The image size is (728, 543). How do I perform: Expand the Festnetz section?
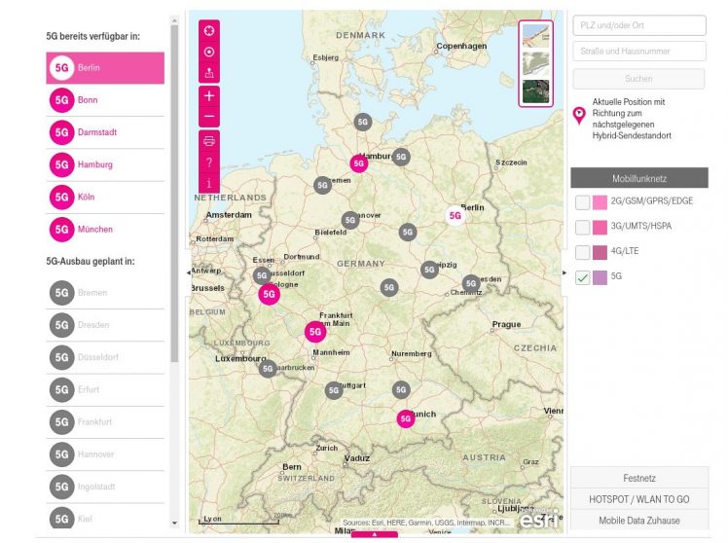tap(638, 479)
